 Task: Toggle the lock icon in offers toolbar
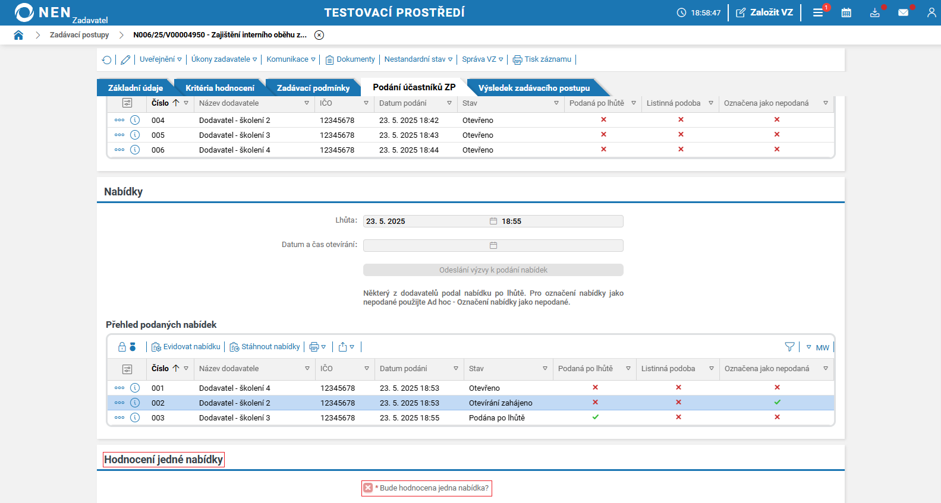coord(122,347)
